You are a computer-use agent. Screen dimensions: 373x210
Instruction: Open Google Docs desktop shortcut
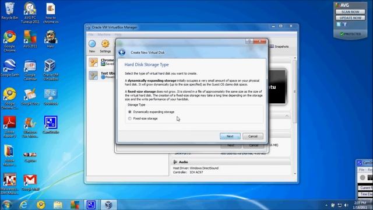pos(30,96)
